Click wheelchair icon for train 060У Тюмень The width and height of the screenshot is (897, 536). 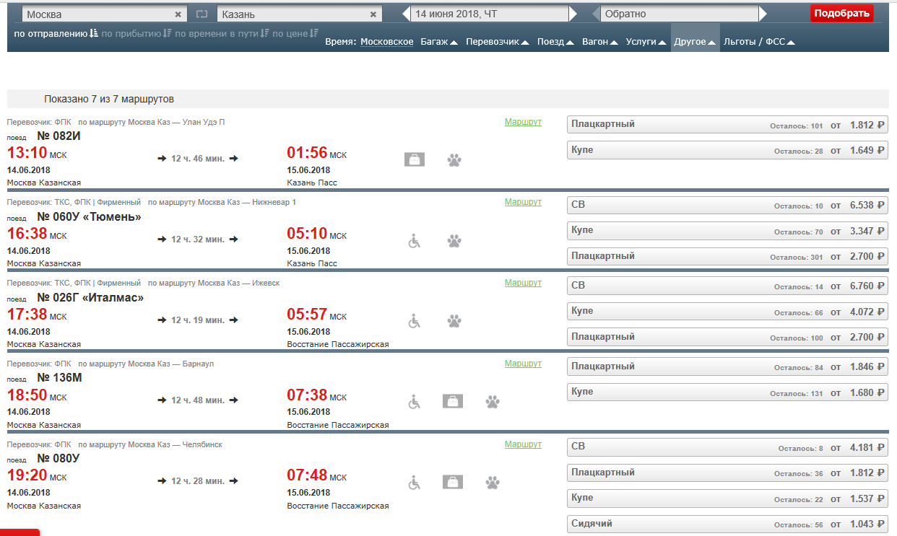[x=415, y=240]
